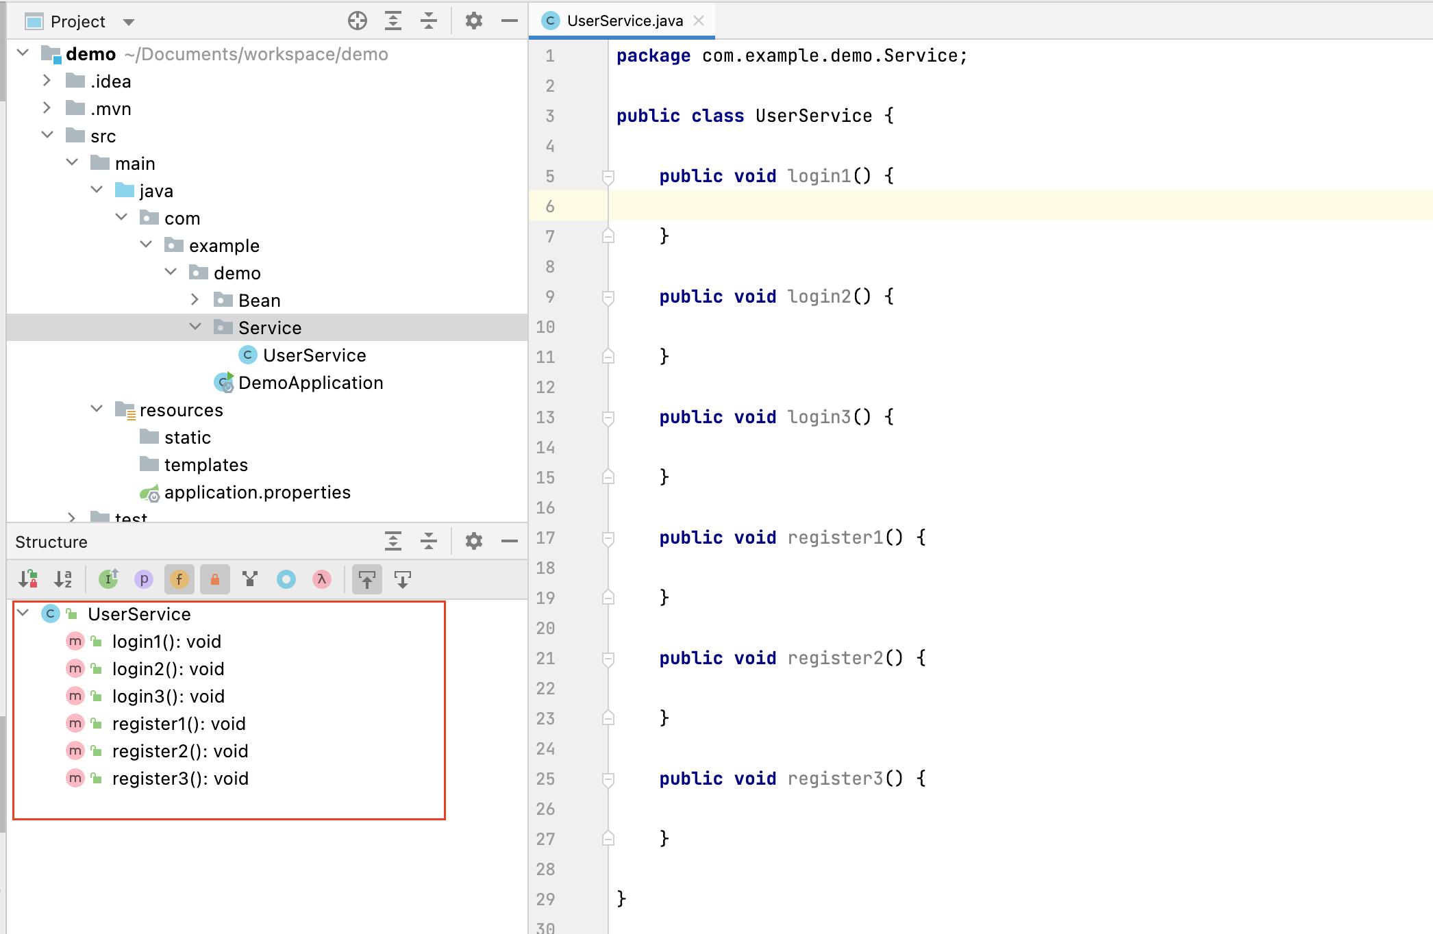Click Autoscroll to Source in the Structure toolbar
The height and width of the screenshot is (934, 1433).
(367, 579)
